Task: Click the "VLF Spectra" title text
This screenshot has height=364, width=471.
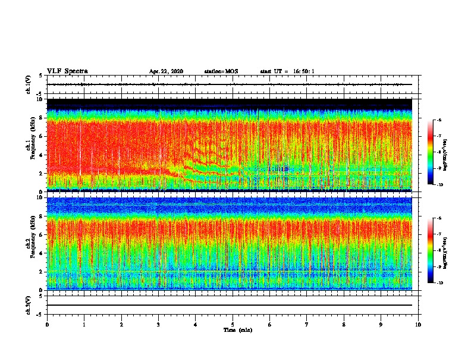Action: pyautogui.click(x=67, y=71)
